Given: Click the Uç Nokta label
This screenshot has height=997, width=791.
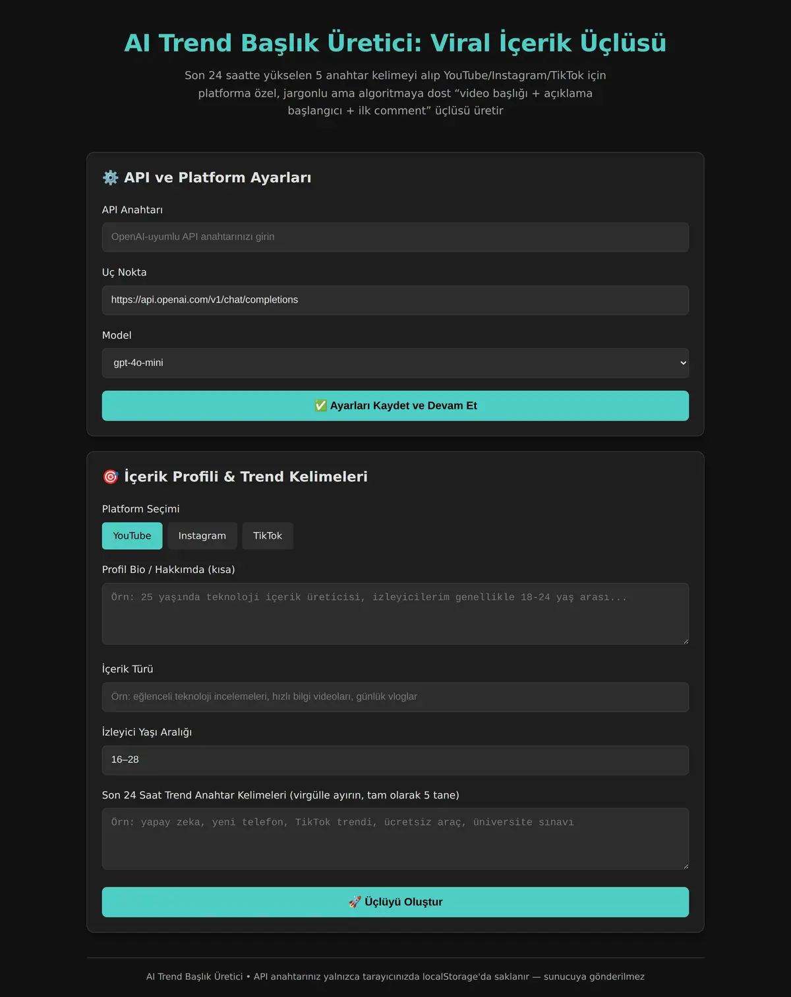Looking at the screenshot, I should point(125,272).
